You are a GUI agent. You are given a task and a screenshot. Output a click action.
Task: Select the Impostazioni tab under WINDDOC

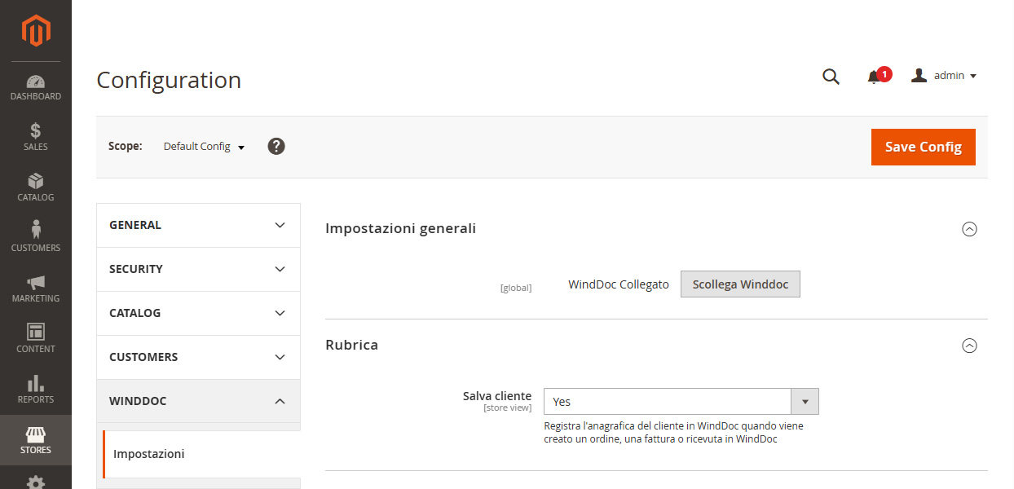point(201,454)
